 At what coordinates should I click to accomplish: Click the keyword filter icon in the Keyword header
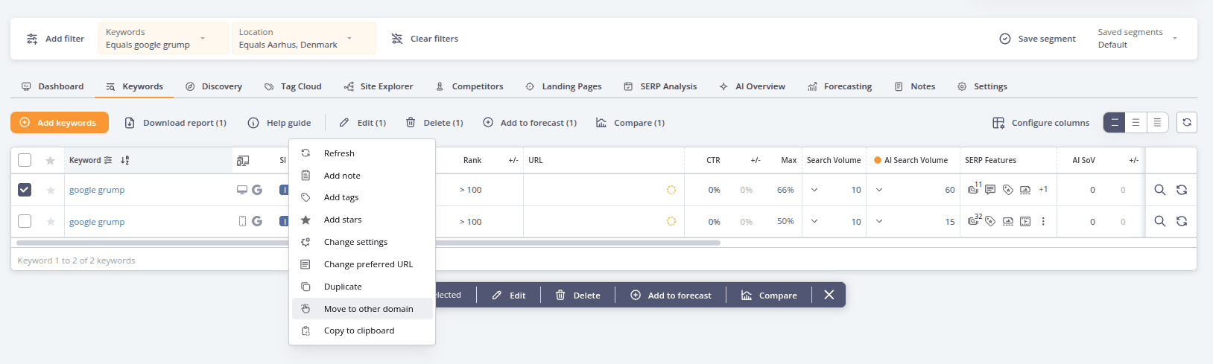click(108, 160)
